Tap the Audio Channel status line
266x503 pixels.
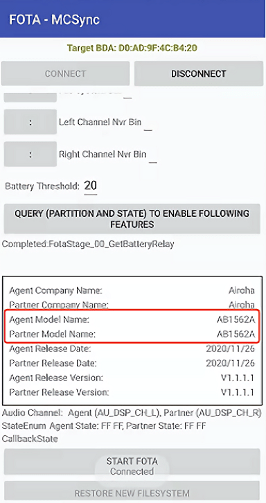pyautogui.click(x=132, y=412)
